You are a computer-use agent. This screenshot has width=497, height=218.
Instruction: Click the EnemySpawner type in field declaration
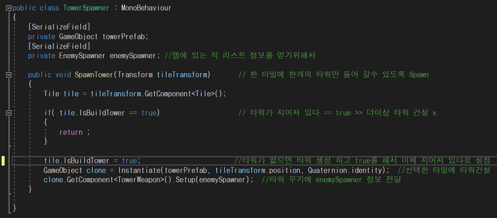pyautogui.click(x=82, y=56)
